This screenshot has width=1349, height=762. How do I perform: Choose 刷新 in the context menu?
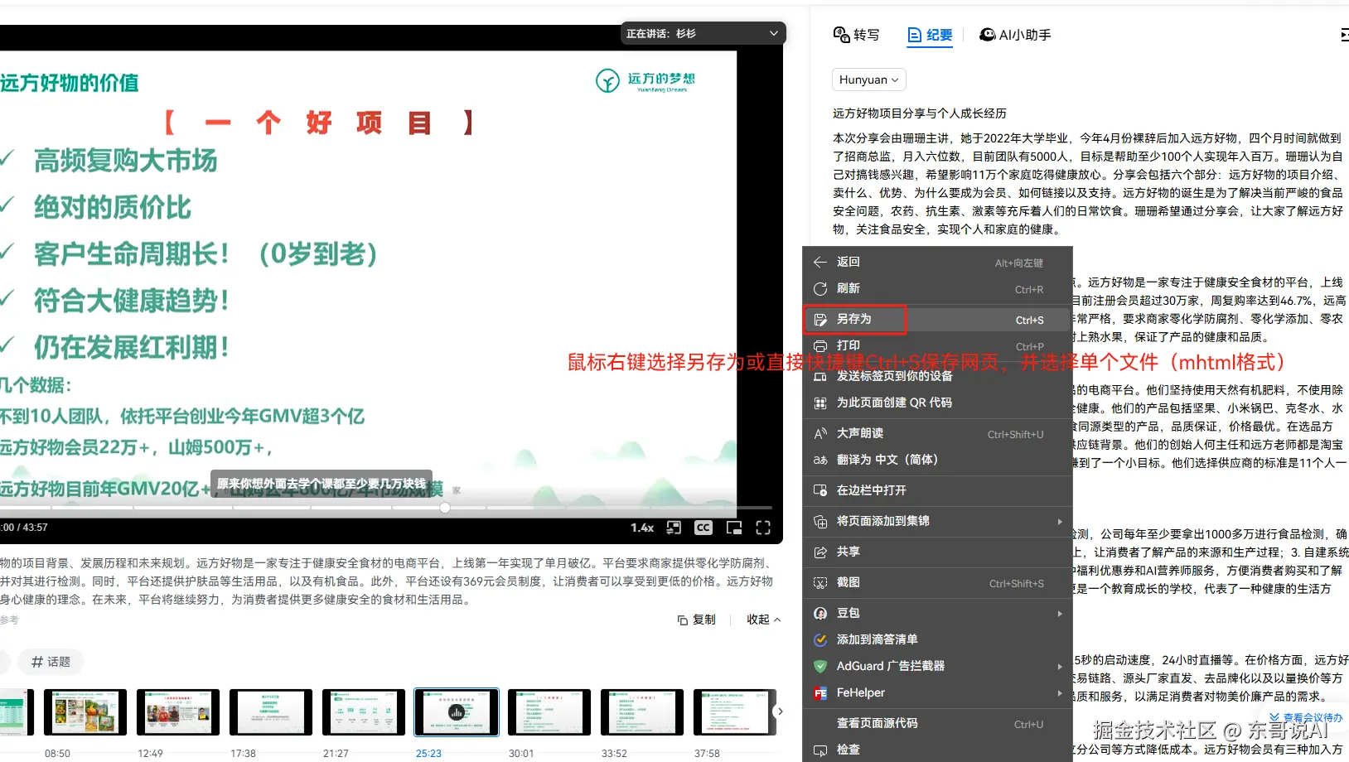(x=937, y=288)
